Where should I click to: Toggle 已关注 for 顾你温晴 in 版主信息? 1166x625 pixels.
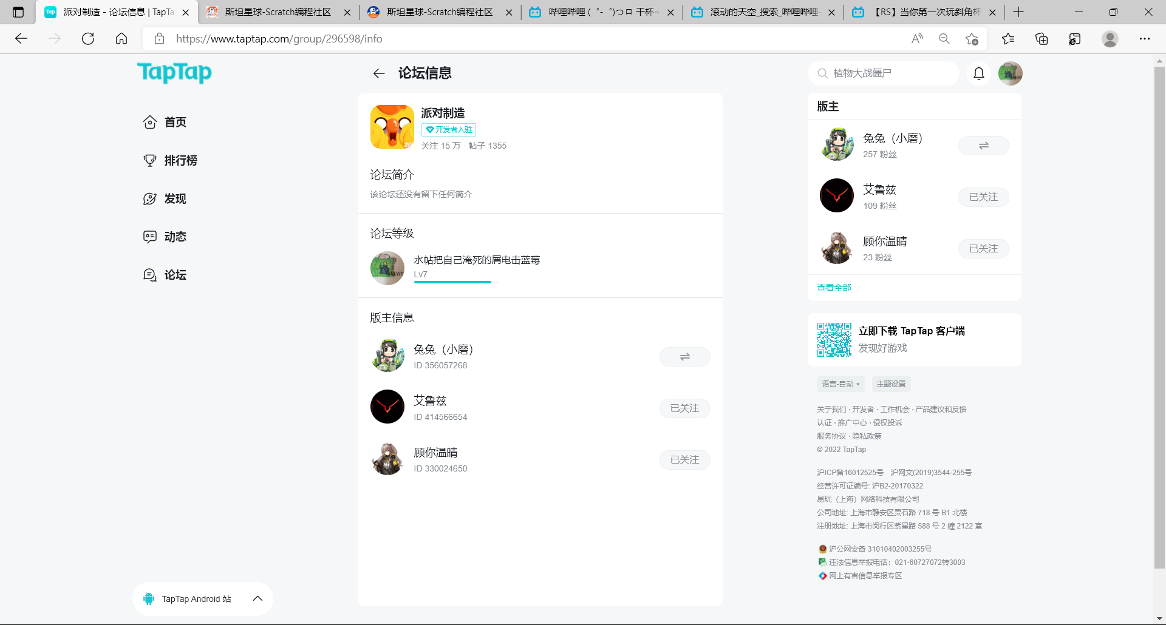685,460
